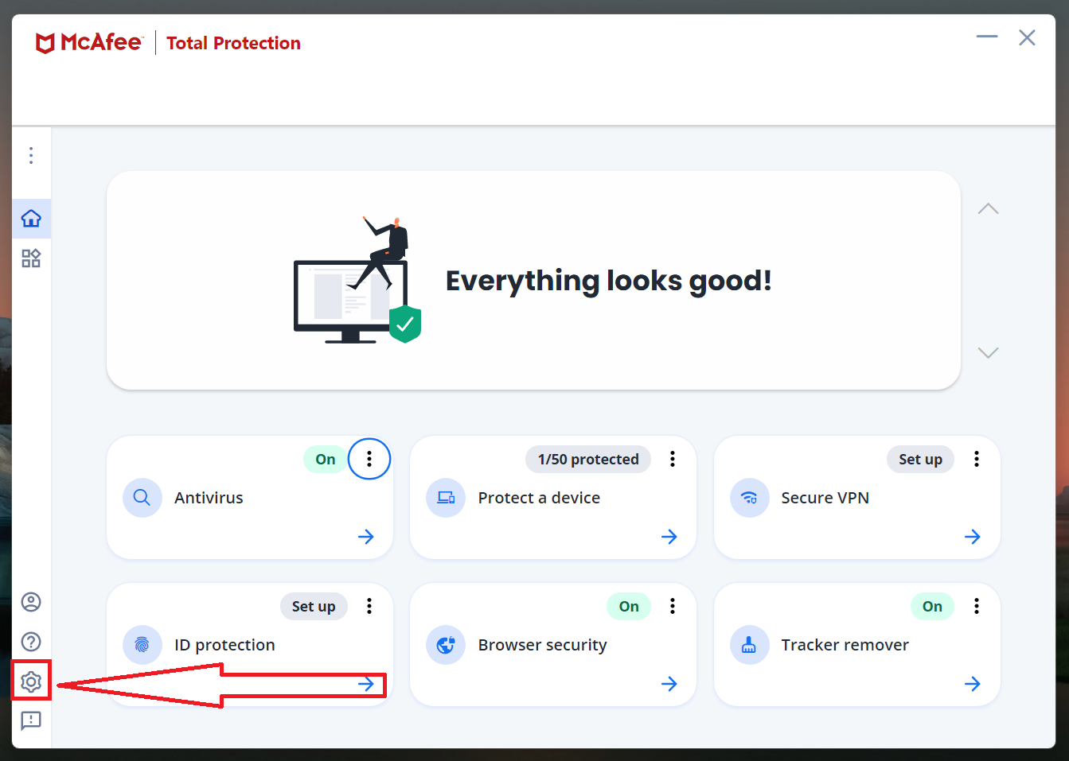
Task: Open Browser security with the arrow link
Action: [x=669, y=684]
